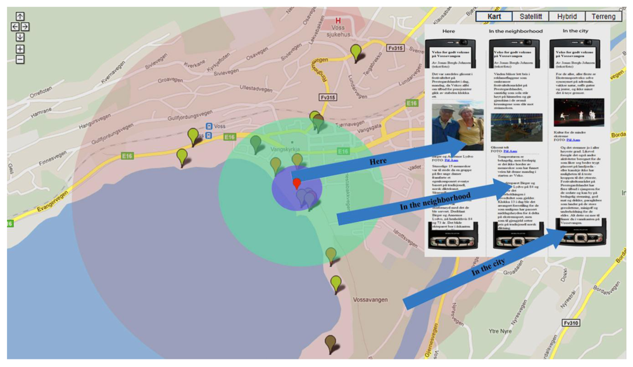Screen dimensions: 633x367
Task: Click the Voss sjukehus label
Action: tap(338, 31)
